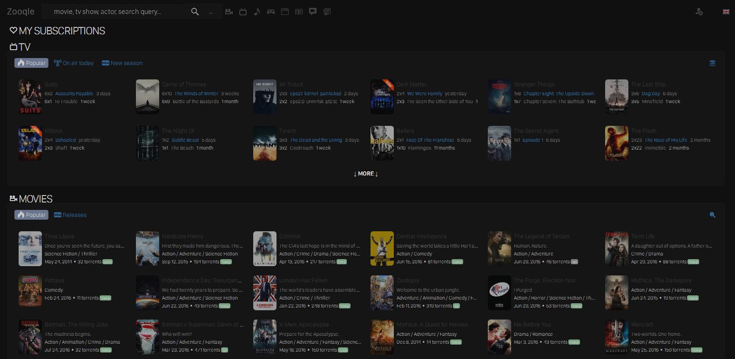735x359 pixels.
Task: Open the Applications category window icon
Action: [285, 12]
